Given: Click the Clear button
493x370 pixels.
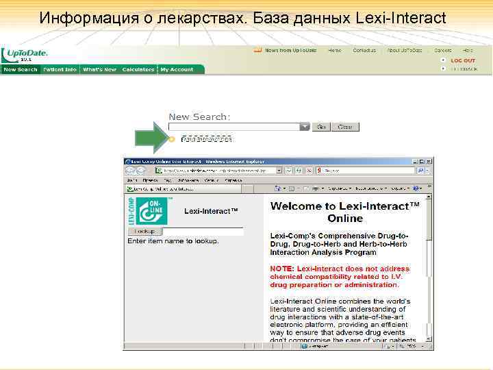Looking at the screenshot, I should pyautogui.click(x=345, y=127).
